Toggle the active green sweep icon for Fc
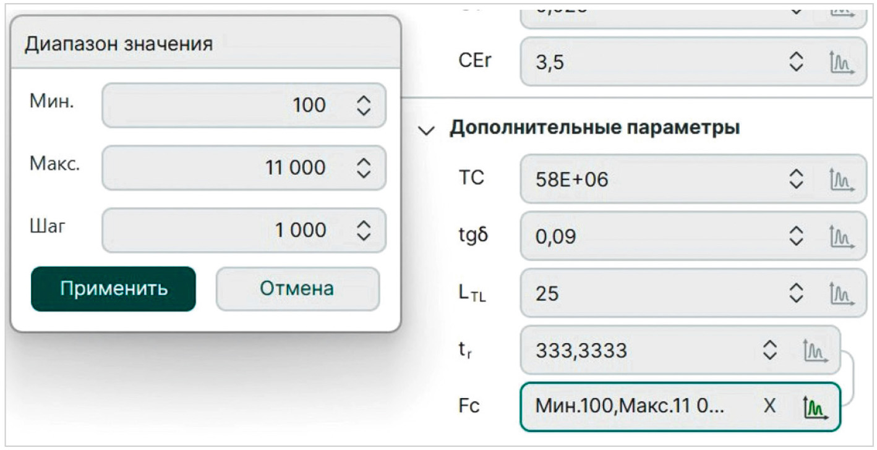The image size is (877, 450). coord(815,407)
